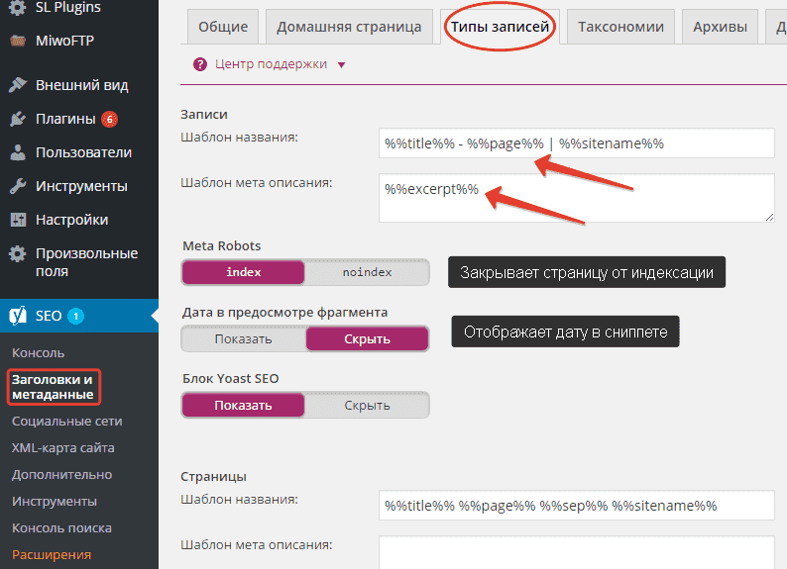
Task: Click the Блок Yoast SEO label
Action: tap(230, 378)
